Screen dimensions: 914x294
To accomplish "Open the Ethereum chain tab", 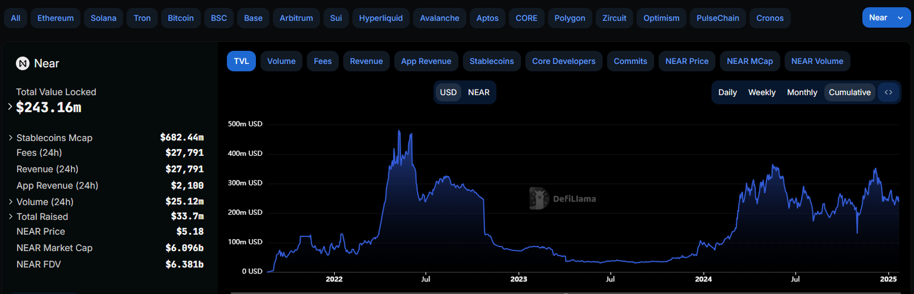I will (55, 18).
